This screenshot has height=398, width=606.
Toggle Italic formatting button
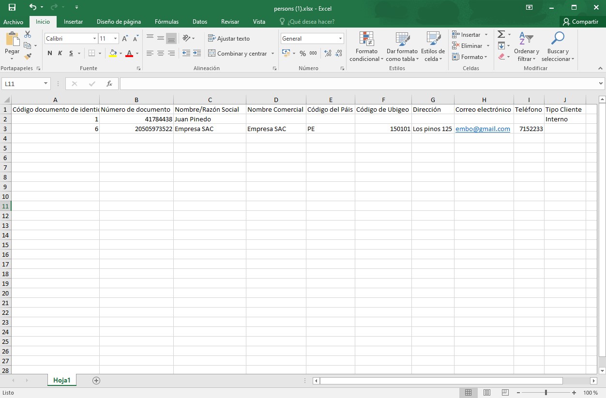(x=61, y=53)
